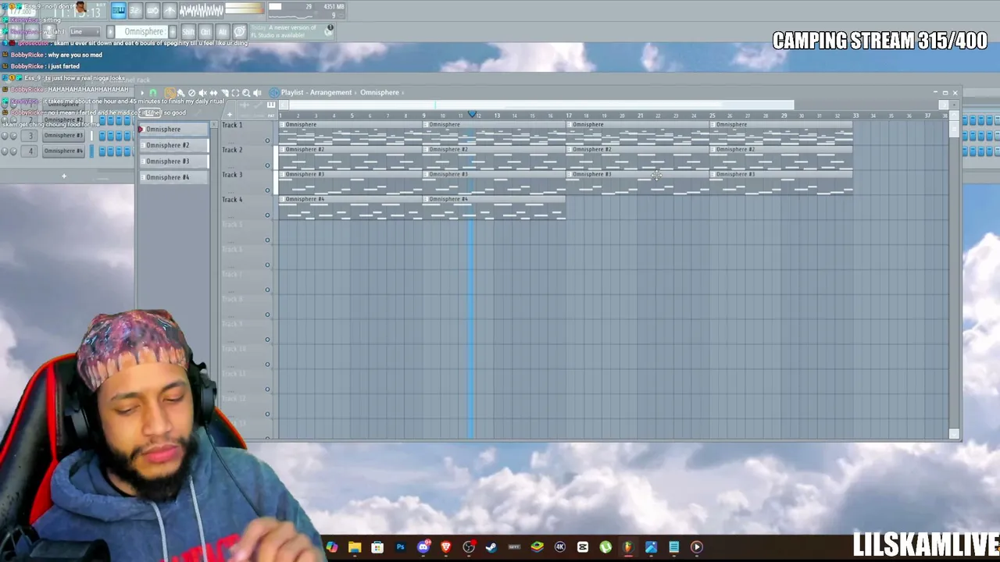Toggle the Ctrl modifier button

(x=205, y=32)
